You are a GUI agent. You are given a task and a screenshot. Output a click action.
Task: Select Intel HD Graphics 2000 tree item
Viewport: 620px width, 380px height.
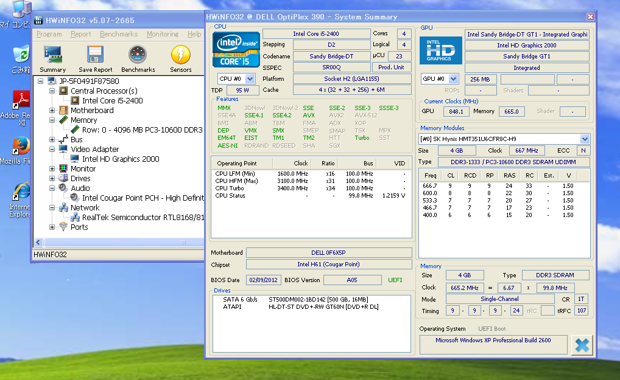point(120,159)
